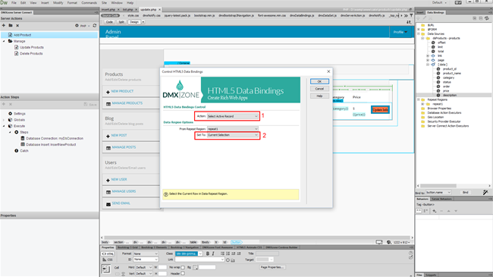Open the Commands menu
This screenshot has height=277, width=493.
89,2
